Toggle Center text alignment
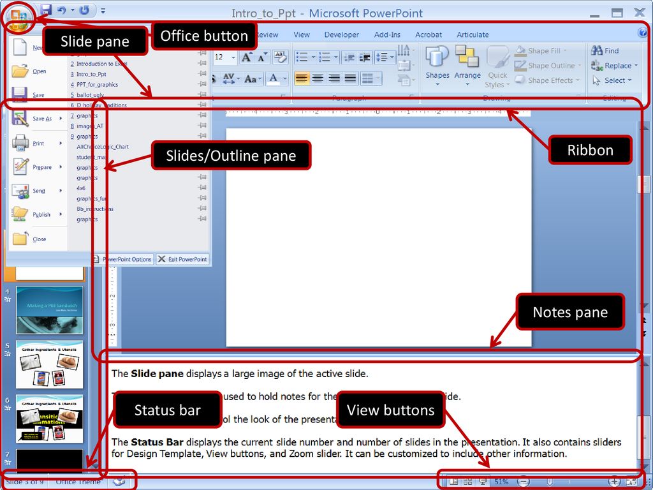This screenshot has height=490, width=653. tap(318, 78)
